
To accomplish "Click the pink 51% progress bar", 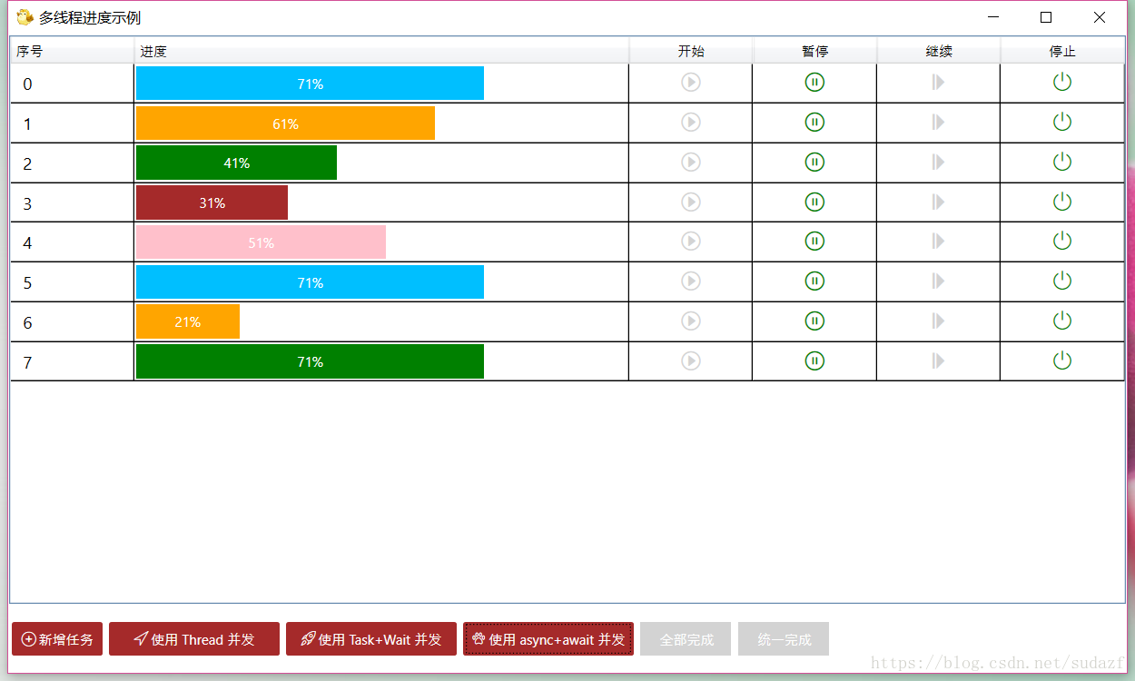I will tap(261, 242).
